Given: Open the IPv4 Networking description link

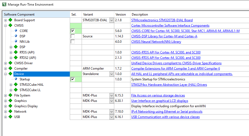Looking at the screenshot, I should (167, 112).
